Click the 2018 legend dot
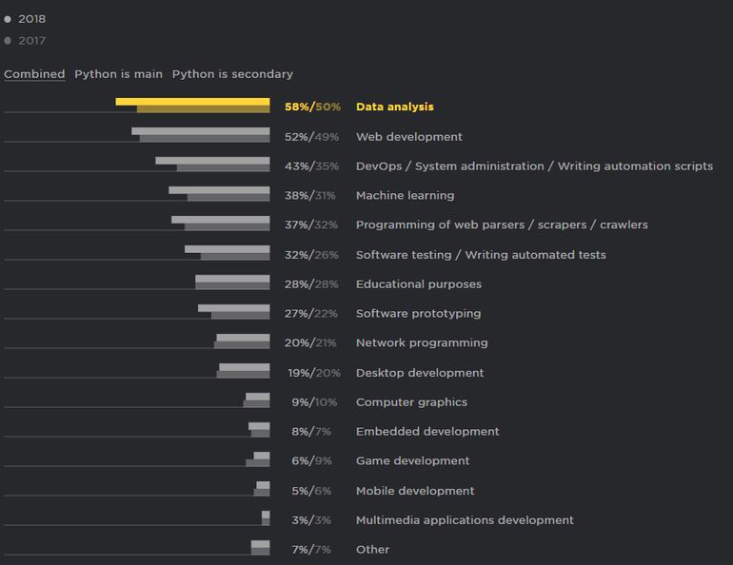 point(8,19)
